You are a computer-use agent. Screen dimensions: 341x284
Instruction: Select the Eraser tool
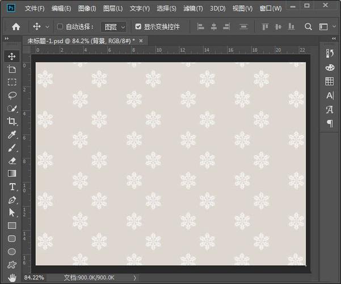pos(12,161)
